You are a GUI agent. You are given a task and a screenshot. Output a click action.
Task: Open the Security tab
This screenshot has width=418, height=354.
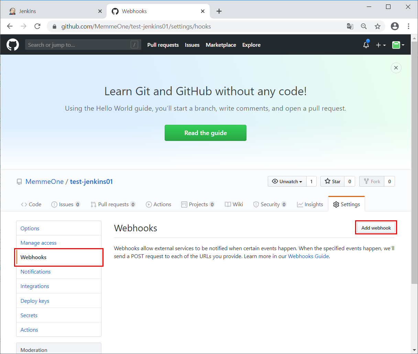tap(270, 204)
